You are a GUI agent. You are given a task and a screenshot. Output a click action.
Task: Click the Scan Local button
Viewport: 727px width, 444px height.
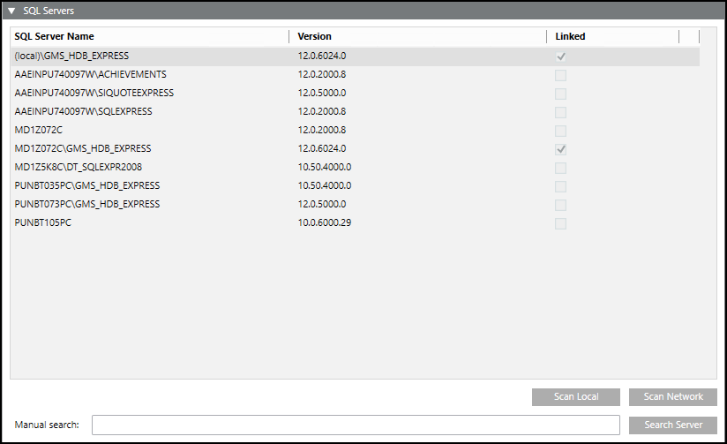tap(575, 397)
